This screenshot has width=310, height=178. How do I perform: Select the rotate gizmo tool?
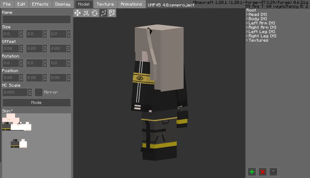coord(95,13)
